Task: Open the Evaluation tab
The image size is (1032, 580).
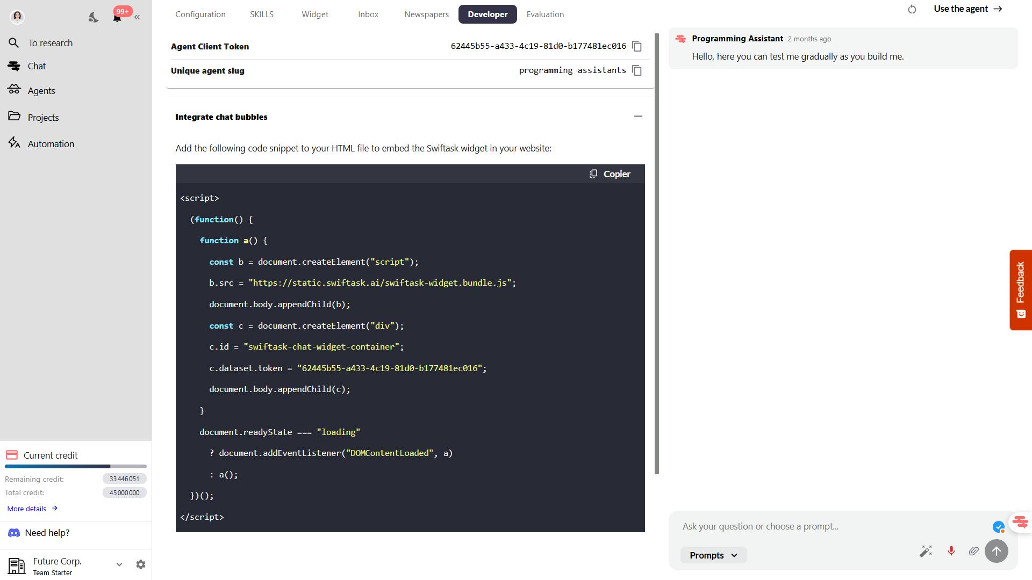Action: pyautogui.click(x=545, y=15)
